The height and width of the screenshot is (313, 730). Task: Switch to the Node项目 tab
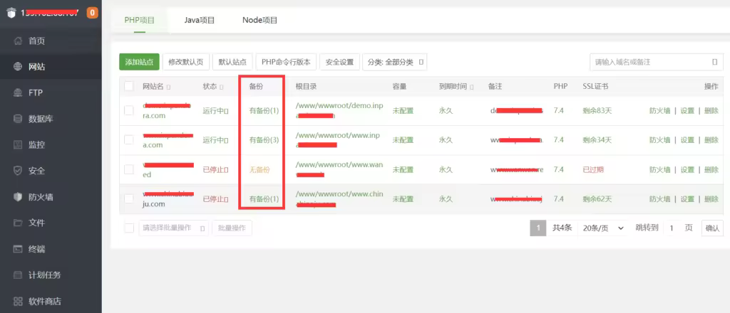point(259,20)
